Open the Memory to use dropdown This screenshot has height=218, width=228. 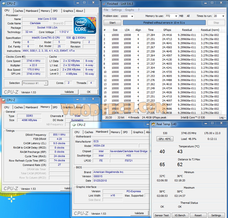coord(176,16)
